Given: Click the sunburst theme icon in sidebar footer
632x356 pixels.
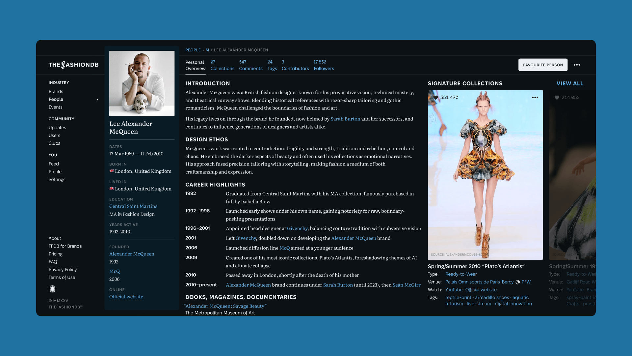Looking at the screenshot, I should pyautogui.click(x=52, y=289).
